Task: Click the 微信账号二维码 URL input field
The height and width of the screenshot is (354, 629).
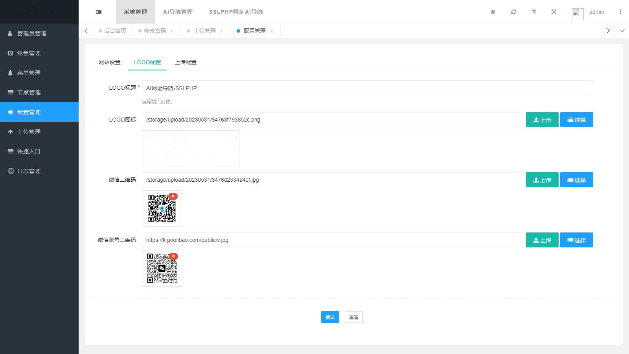Action: pos(334,240)
